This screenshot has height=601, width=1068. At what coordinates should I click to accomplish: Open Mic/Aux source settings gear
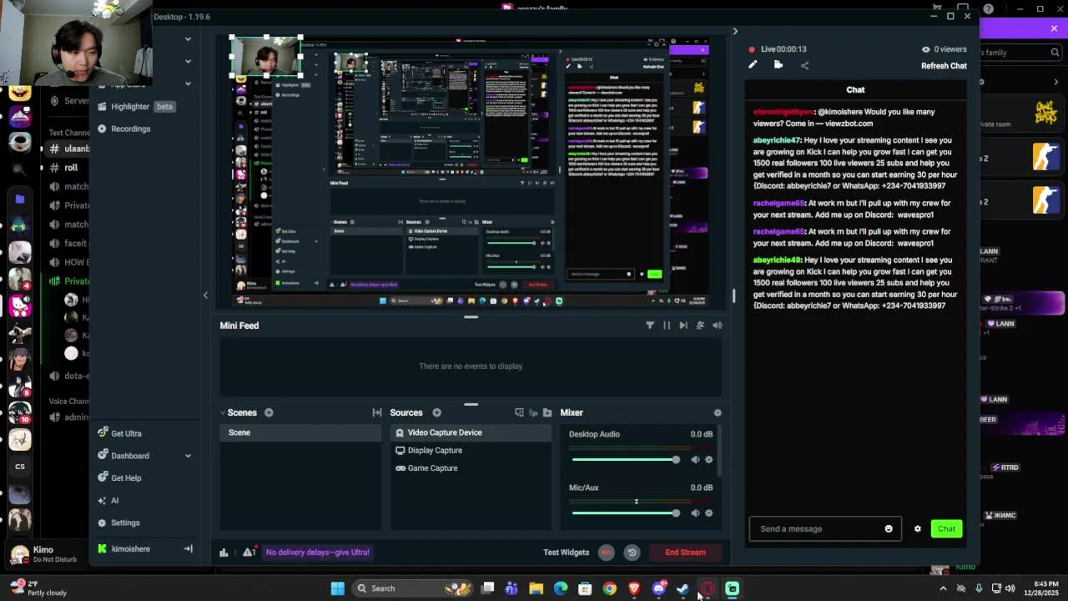(709, 513)
